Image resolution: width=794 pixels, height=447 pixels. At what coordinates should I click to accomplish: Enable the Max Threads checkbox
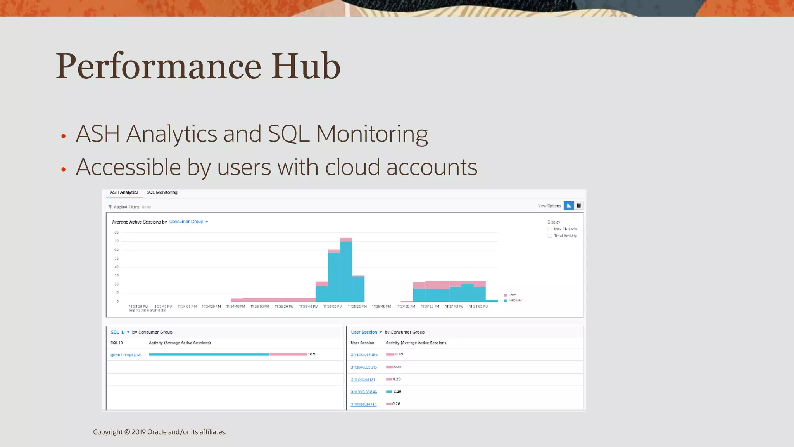[550, 229]
